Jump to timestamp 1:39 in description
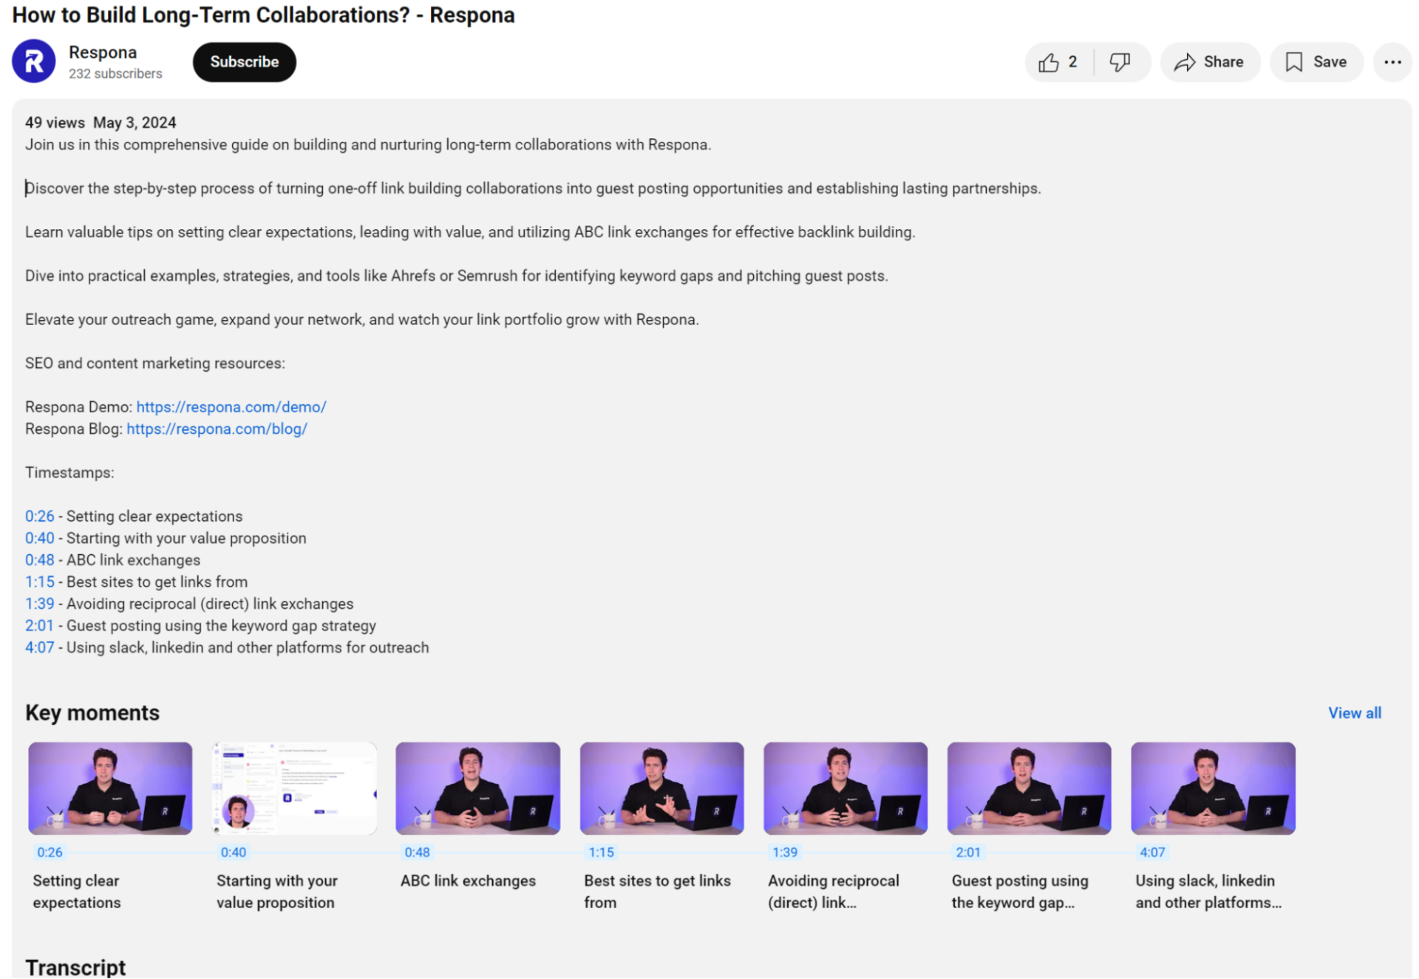 40,604
